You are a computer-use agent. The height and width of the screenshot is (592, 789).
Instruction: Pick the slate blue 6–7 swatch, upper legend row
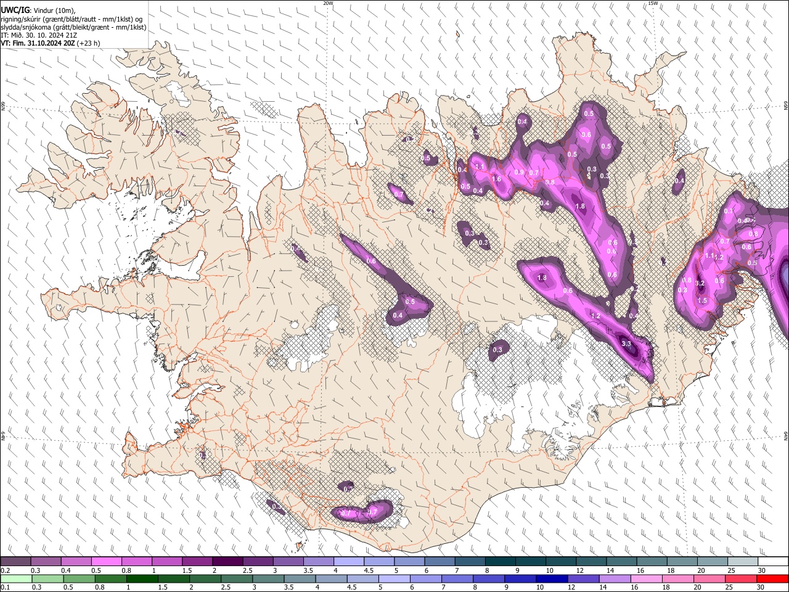(439, 562)
